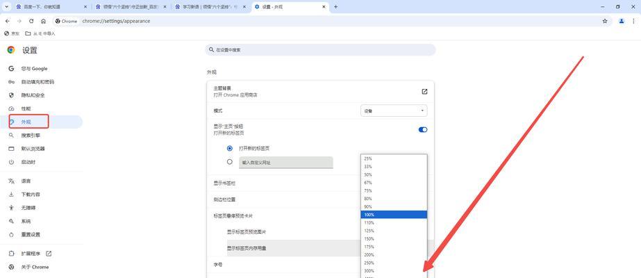
Task: Select the highlighted 100% zoom option
Action: pos(394,215)
